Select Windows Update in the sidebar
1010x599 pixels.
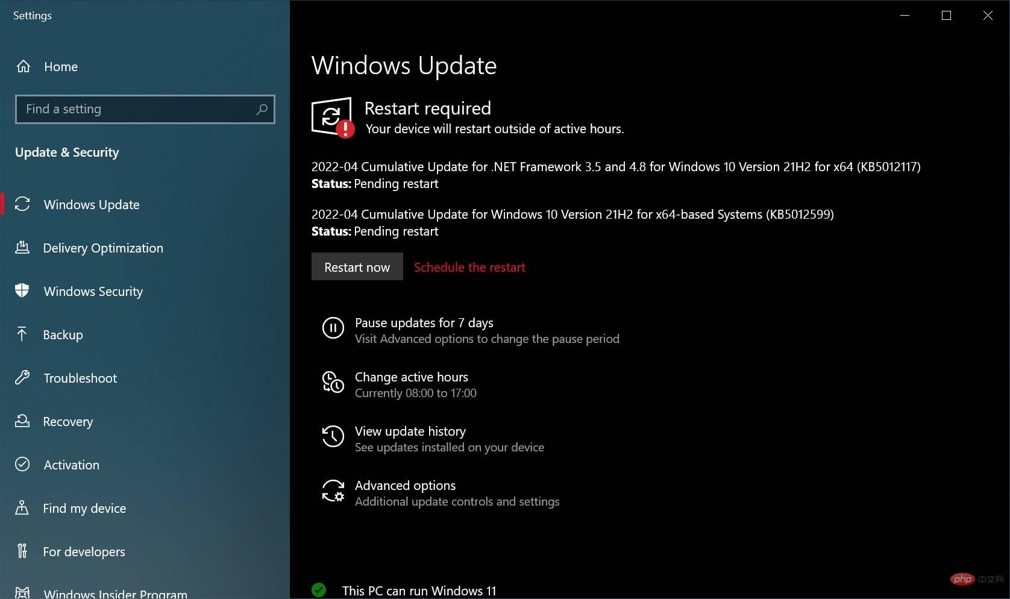click(x=145, y=204)
